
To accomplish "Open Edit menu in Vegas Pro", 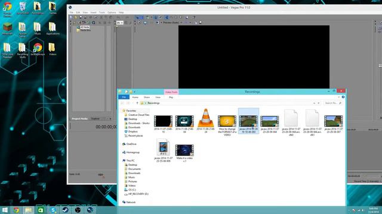I will pos(78,12).
